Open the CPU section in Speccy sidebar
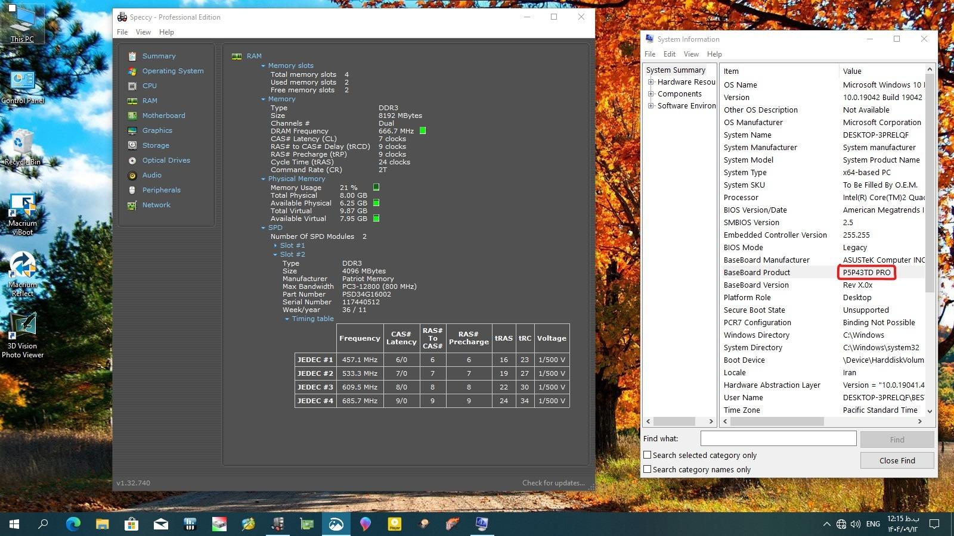Screen dimensions: 954x536 (149, 86)
